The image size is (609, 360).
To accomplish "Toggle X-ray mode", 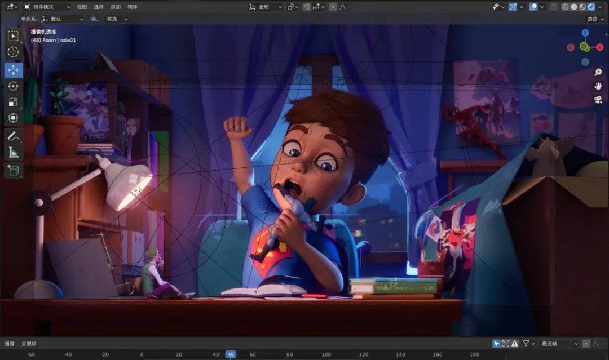I will pos(554,7).
